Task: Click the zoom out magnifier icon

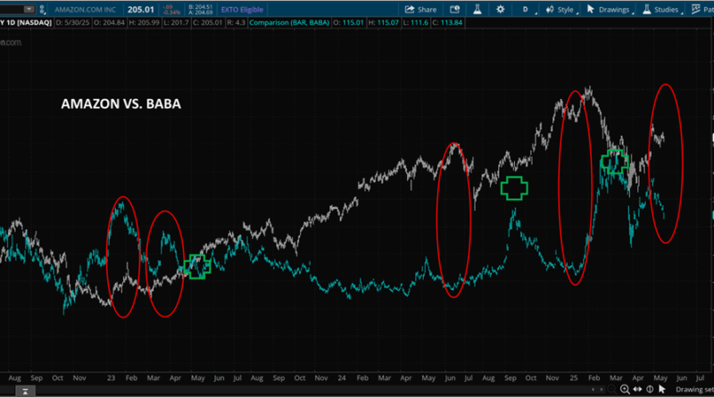Action: point(612,389)
